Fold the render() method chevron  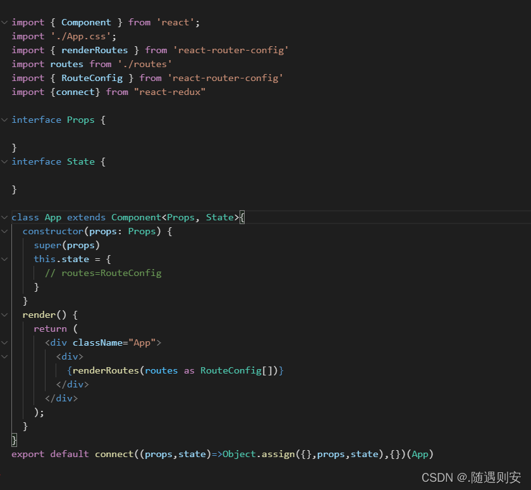(x=4, y=315)
